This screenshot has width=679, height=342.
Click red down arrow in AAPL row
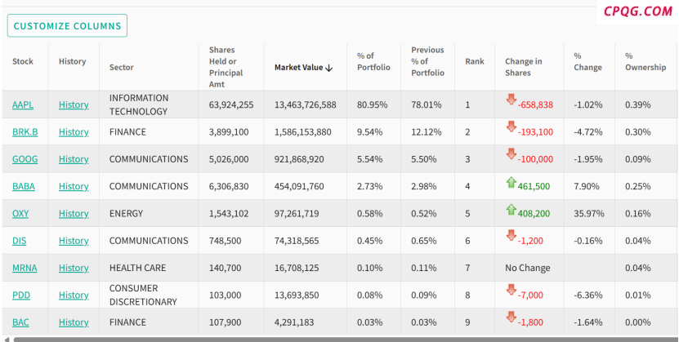tap(511, 100)
